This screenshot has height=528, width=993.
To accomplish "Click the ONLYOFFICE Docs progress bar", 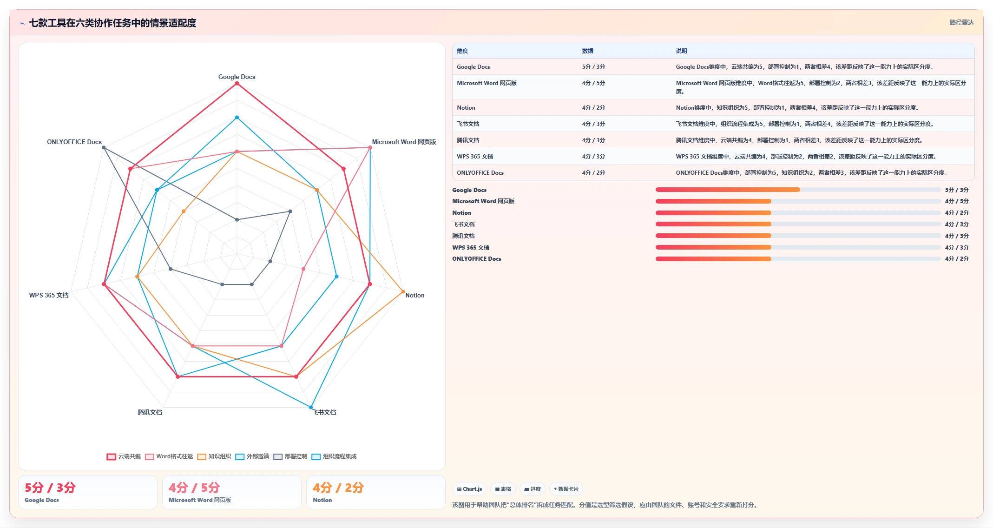I will [x=798, y=259].
